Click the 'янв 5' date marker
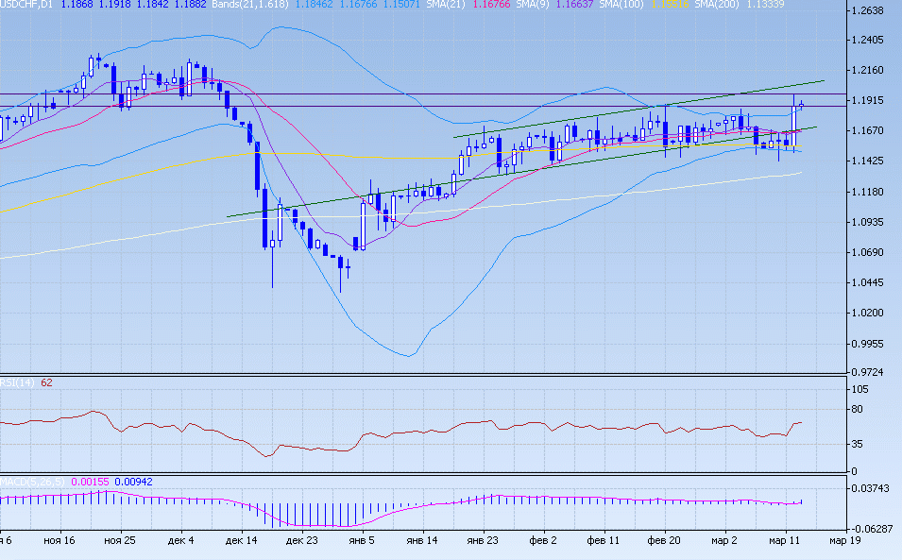Viewport: 902px width, 560px height. [x=362, y=541]
